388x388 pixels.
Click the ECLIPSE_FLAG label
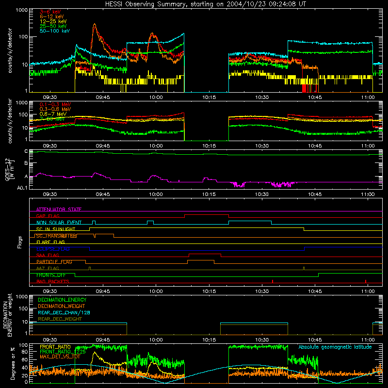(x=53, y=249)
